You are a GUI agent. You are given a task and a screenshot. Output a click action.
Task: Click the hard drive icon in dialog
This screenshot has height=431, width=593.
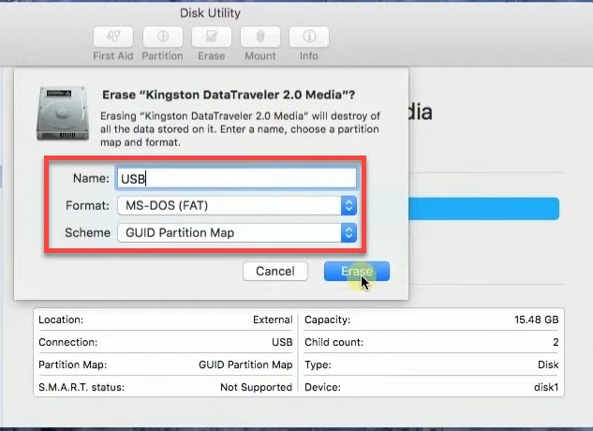point(63,112)
